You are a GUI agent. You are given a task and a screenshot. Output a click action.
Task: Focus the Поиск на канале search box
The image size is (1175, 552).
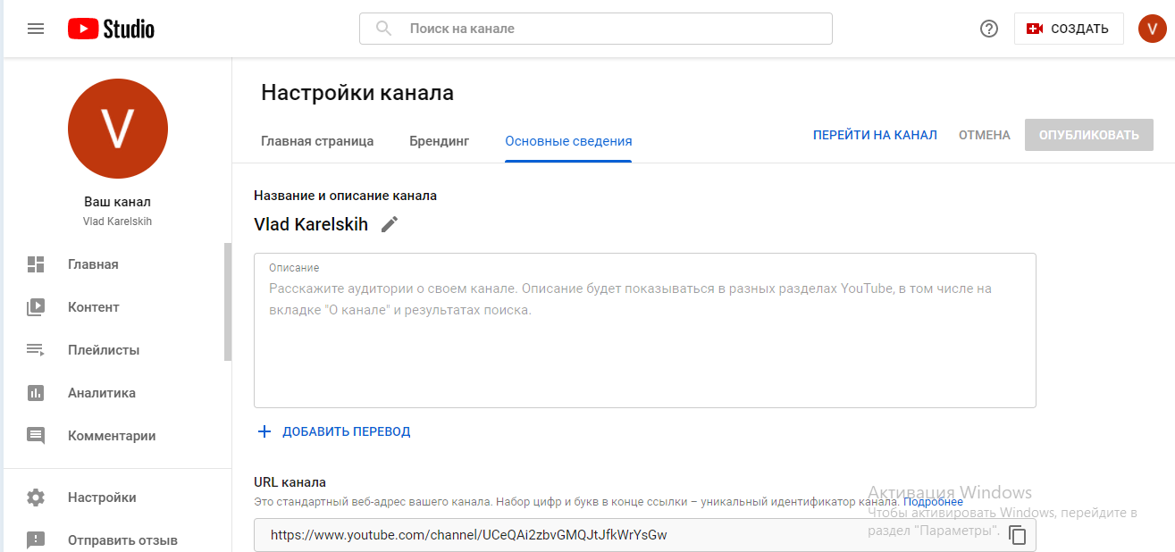(608, 29)
